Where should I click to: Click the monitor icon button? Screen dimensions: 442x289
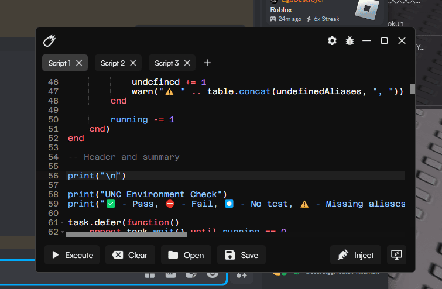[x=396, y=255]
